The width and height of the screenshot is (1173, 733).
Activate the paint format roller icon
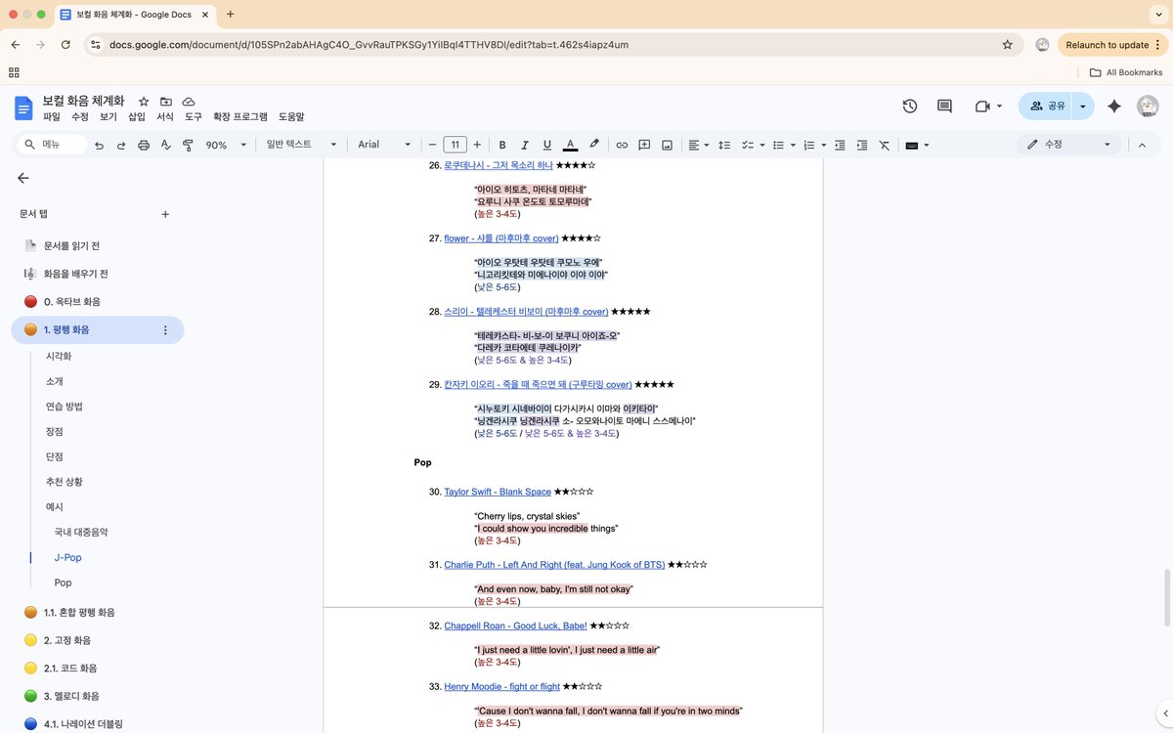pos(188,145)
